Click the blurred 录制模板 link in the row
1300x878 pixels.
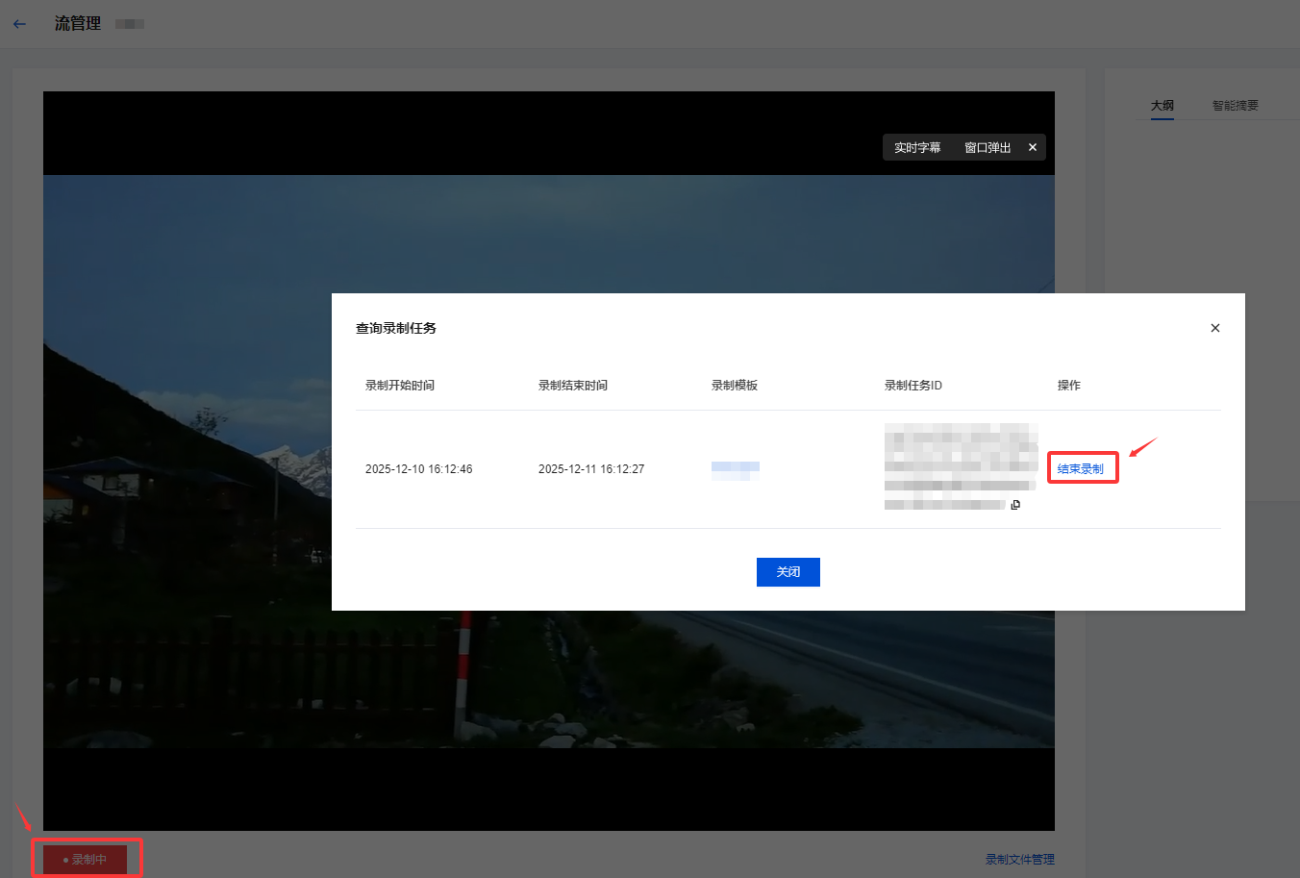coord(735,469)
